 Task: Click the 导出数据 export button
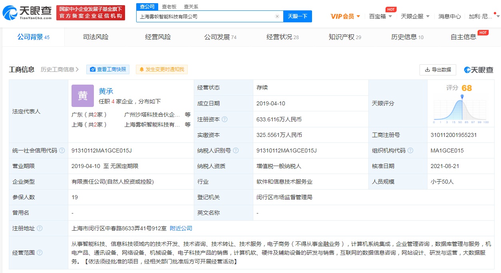(438, 69)
